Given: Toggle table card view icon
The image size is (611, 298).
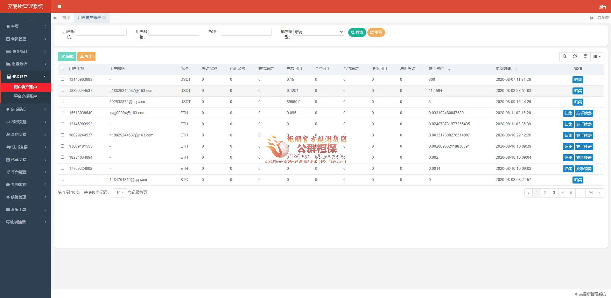Looking at the screenshot, I should 585,57.
